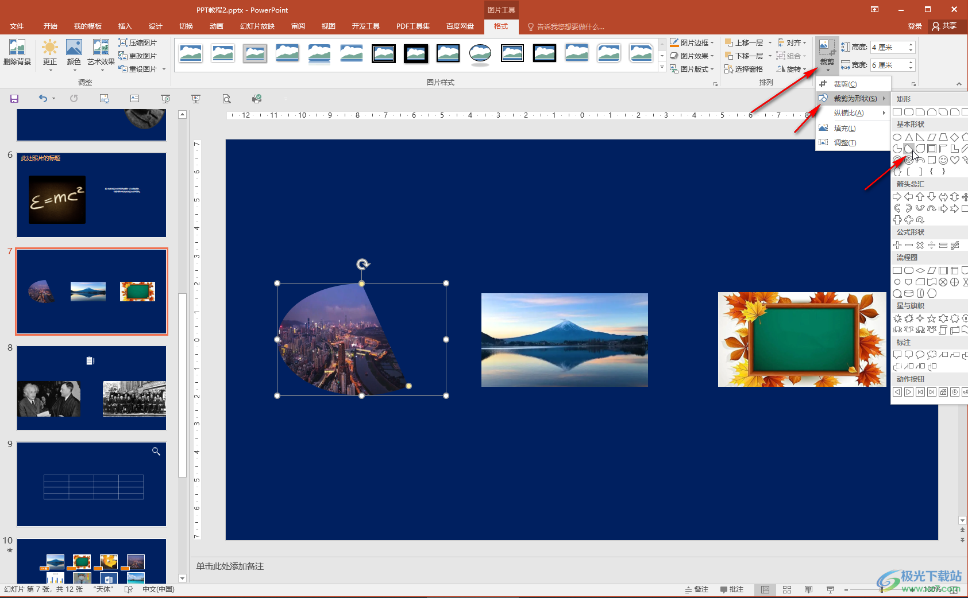This screenshot has height=598, width=968.
Task: Decrease the width spinner down arrow
Action: point(911,68)
